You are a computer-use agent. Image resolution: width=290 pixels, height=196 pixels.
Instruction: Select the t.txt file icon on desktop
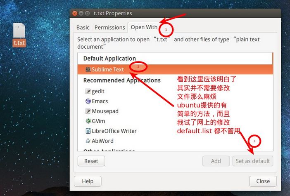pos(19,30)
